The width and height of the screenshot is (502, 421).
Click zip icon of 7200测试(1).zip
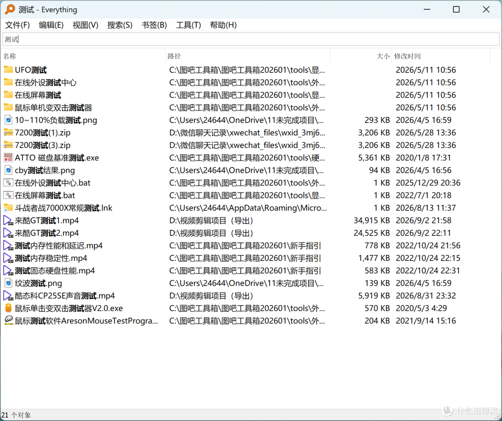(x=8, y=132)
